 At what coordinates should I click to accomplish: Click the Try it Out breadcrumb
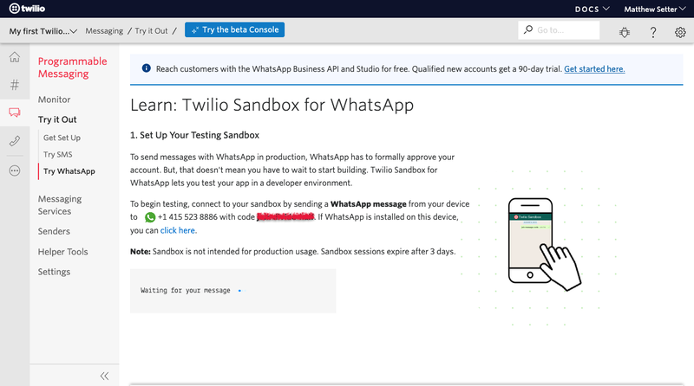151,30
